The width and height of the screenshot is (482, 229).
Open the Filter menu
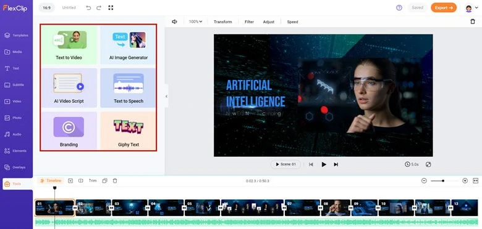[249, 22]
